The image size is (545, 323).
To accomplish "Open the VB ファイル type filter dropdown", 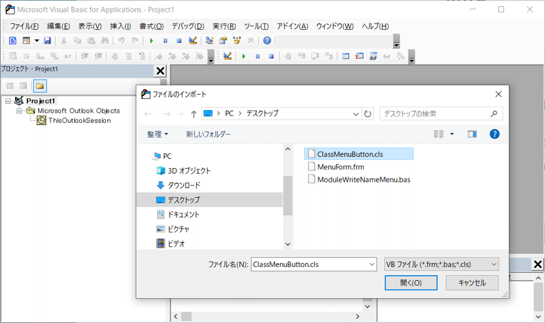I will (494, 264).
